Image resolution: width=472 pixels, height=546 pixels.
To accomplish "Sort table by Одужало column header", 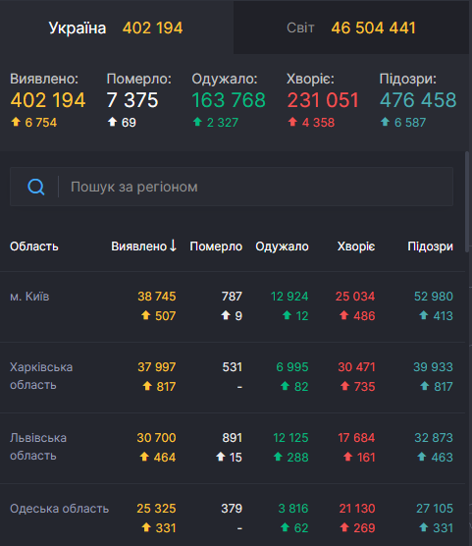I will [x=282, y=246].
